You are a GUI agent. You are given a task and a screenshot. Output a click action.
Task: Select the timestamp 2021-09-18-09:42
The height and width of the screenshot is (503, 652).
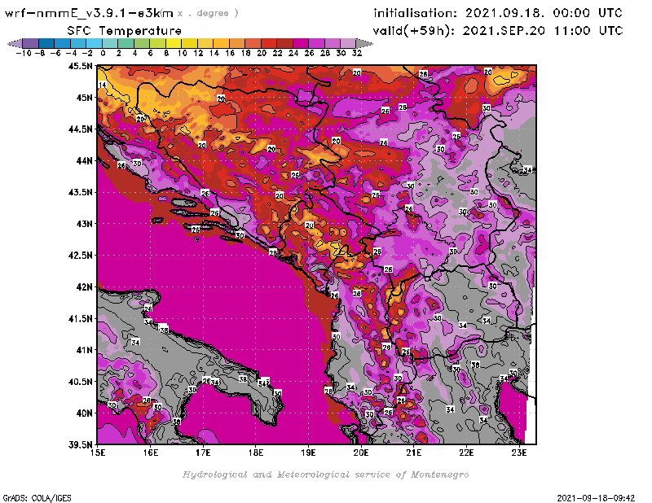point(596,498)
